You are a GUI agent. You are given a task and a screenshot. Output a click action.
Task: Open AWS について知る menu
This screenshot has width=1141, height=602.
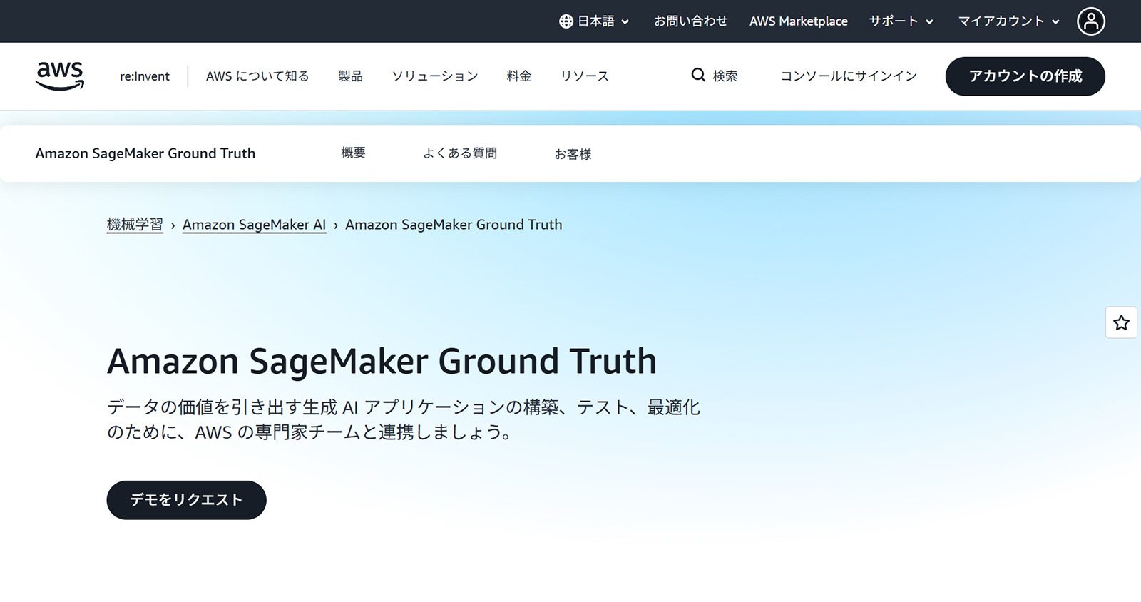[x=257, y=76]
